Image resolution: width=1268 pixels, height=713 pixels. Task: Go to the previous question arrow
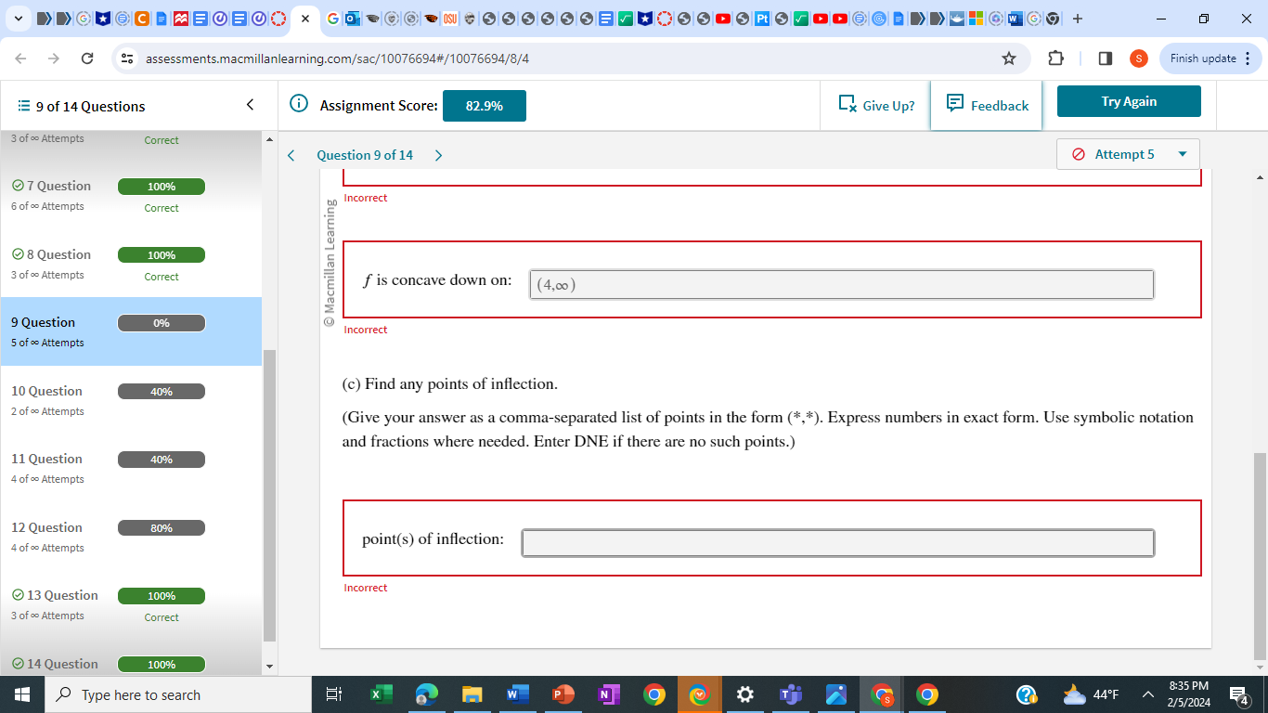pos(291,155)
